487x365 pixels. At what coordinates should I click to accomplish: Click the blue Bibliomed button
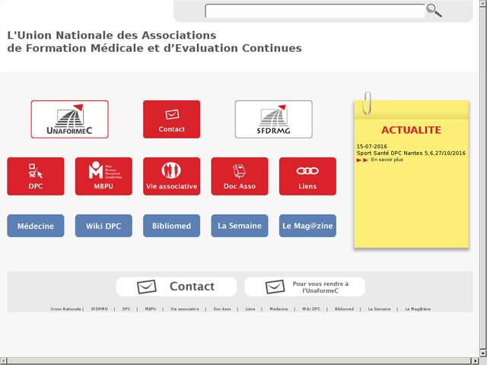tap(171, 226)
